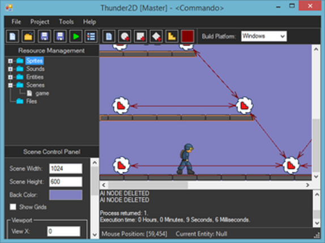Select the game scene file
This screenshot has width=325, height=243.
(x=42, y=93)
